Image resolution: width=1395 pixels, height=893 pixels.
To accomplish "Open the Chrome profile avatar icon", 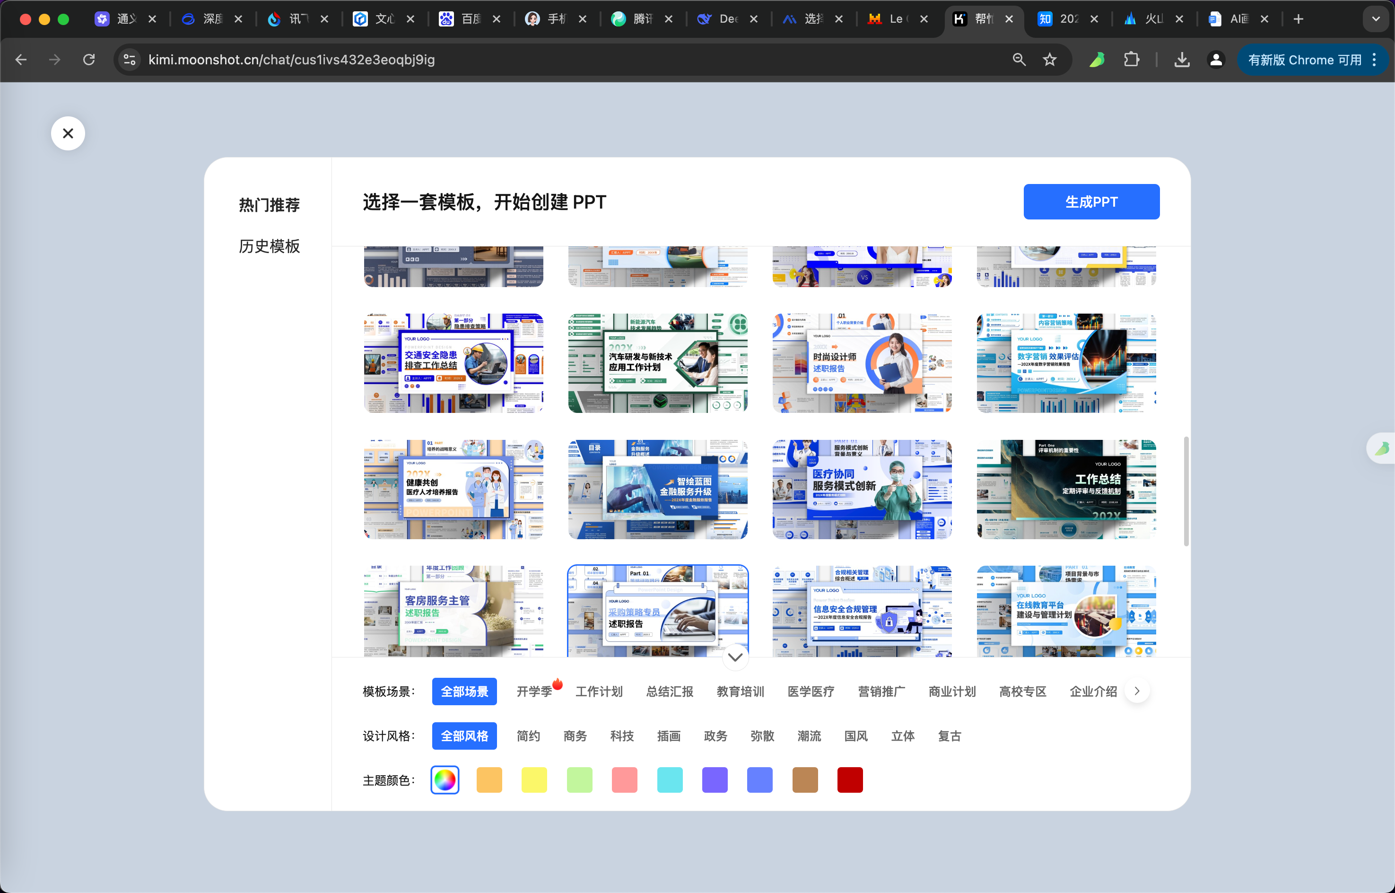I will [x=1216, y=60].
